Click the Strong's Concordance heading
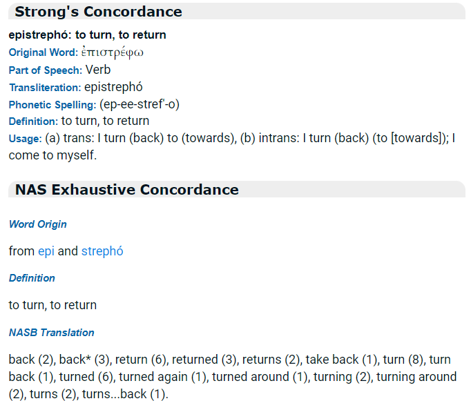This screenshot has width=471, height=401. click(98, 12)
